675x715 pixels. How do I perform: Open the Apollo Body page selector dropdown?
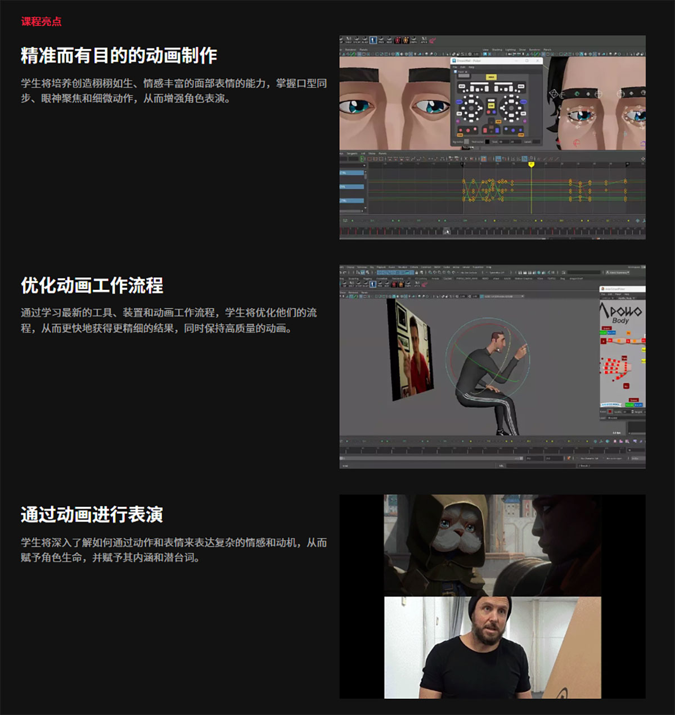pos(626,298)
